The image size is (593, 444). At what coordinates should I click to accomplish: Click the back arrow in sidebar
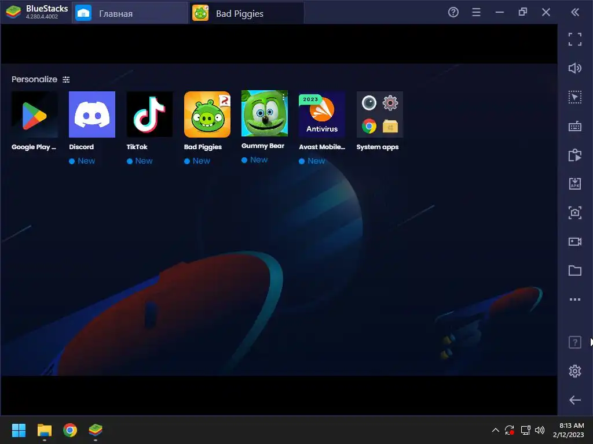click(x=575, y=400)
